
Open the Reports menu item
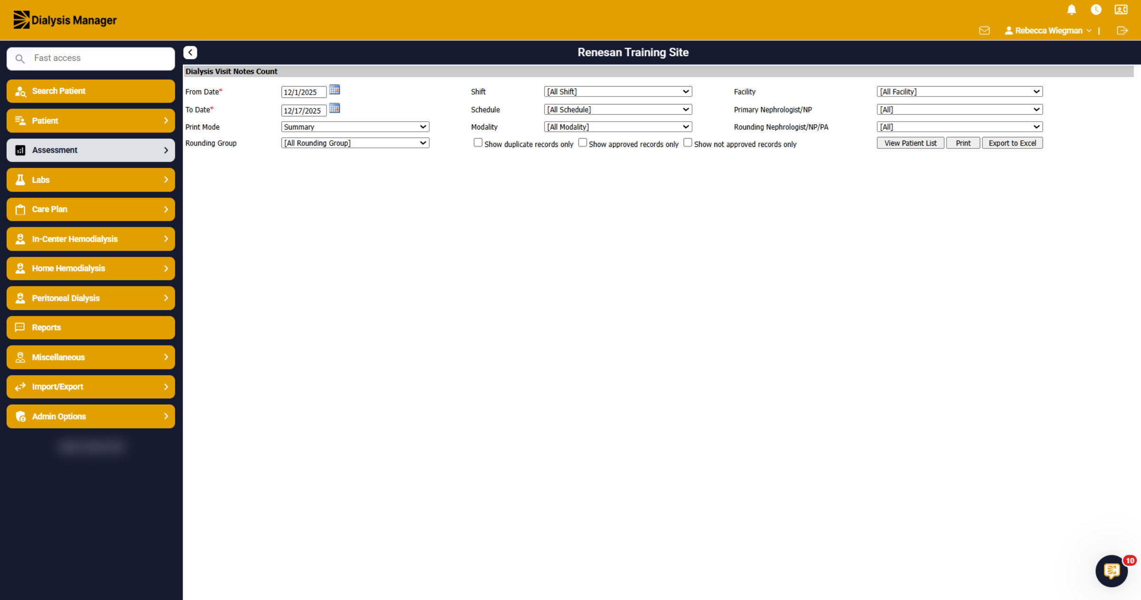pyautogui.click(x=91, y=328)
